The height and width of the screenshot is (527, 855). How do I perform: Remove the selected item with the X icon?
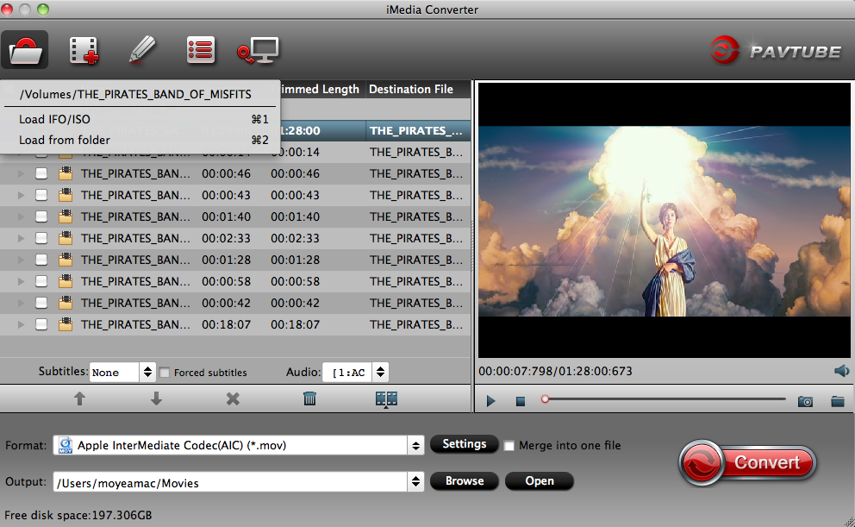click(x=233, y=399)
